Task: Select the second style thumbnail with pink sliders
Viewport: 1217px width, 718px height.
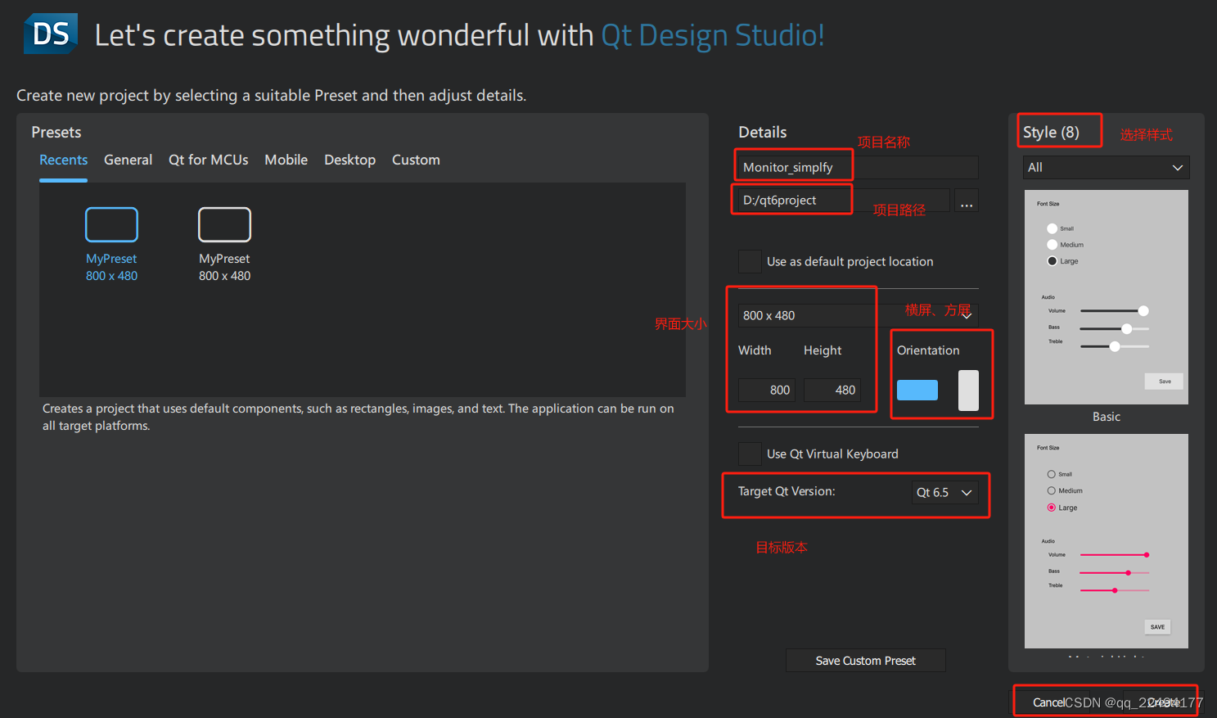Action: point(1107,541)
